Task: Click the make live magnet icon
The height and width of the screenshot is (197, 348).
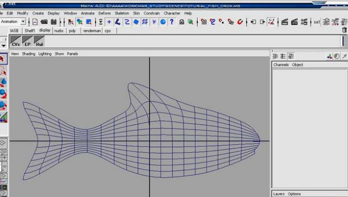Action: (x=240, y=22)
